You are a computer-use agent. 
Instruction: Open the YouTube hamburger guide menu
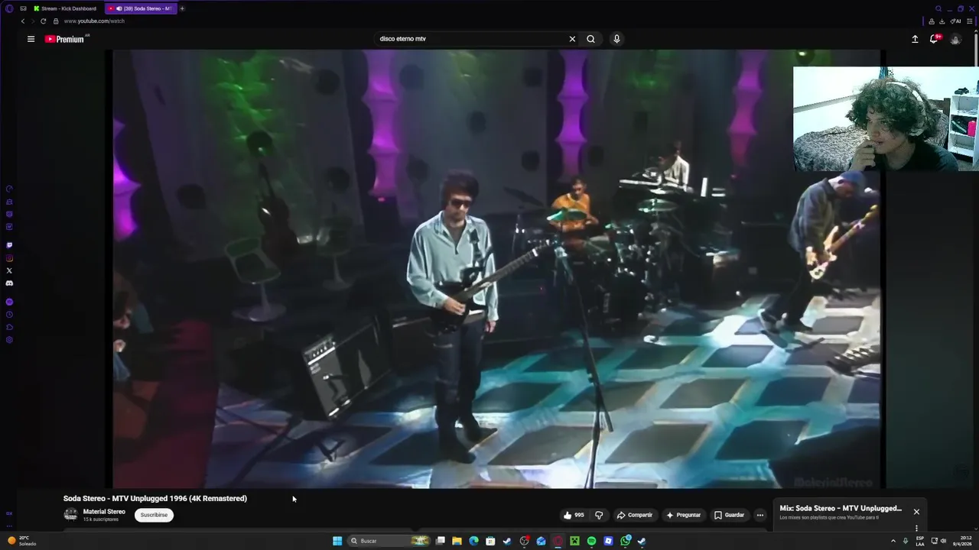[31, 39]
